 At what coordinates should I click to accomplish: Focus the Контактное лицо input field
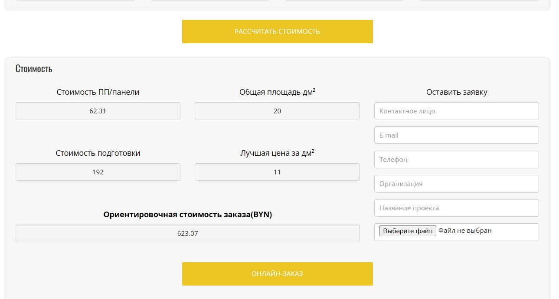(x=456, y=111)
